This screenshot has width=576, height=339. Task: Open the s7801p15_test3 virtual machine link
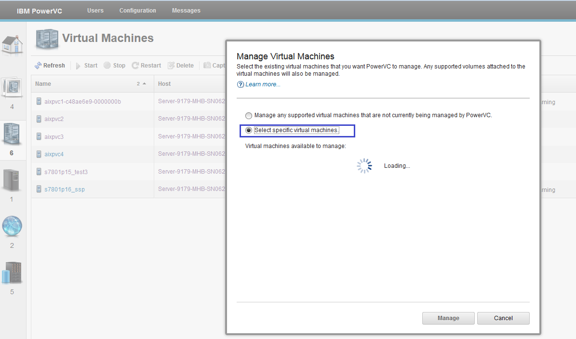66,172
